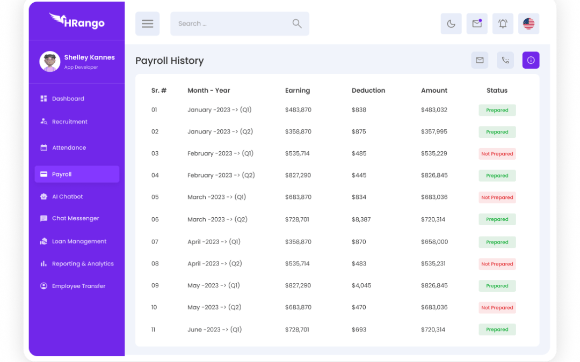The width and height of the screenshot is (580, 362).
Task: Open Dashboard from the sidebar
Action: [68, 99]
